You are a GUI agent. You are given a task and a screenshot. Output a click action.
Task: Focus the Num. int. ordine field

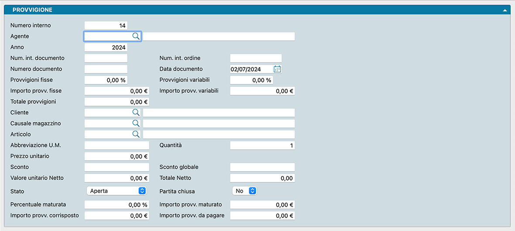[256, 58]
